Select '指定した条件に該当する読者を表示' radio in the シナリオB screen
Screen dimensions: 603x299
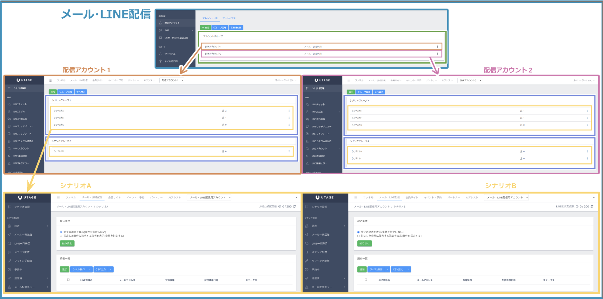359,236
